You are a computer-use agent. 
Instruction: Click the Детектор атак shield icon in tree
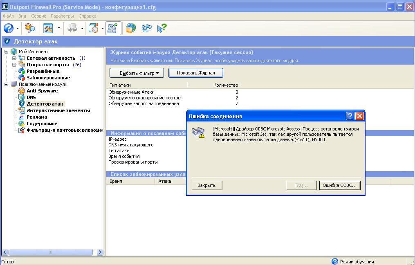22,104
